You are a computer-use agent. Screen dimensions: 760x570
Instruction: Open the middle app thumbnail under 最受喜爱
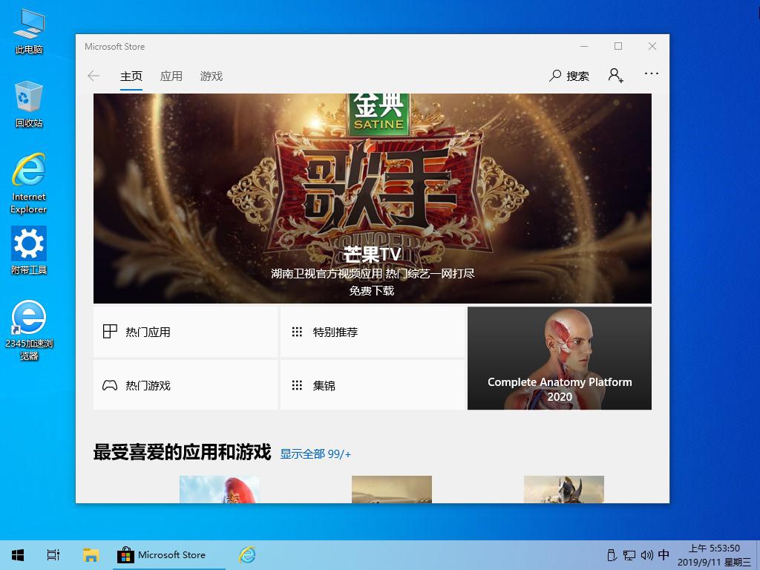[392, 489]
